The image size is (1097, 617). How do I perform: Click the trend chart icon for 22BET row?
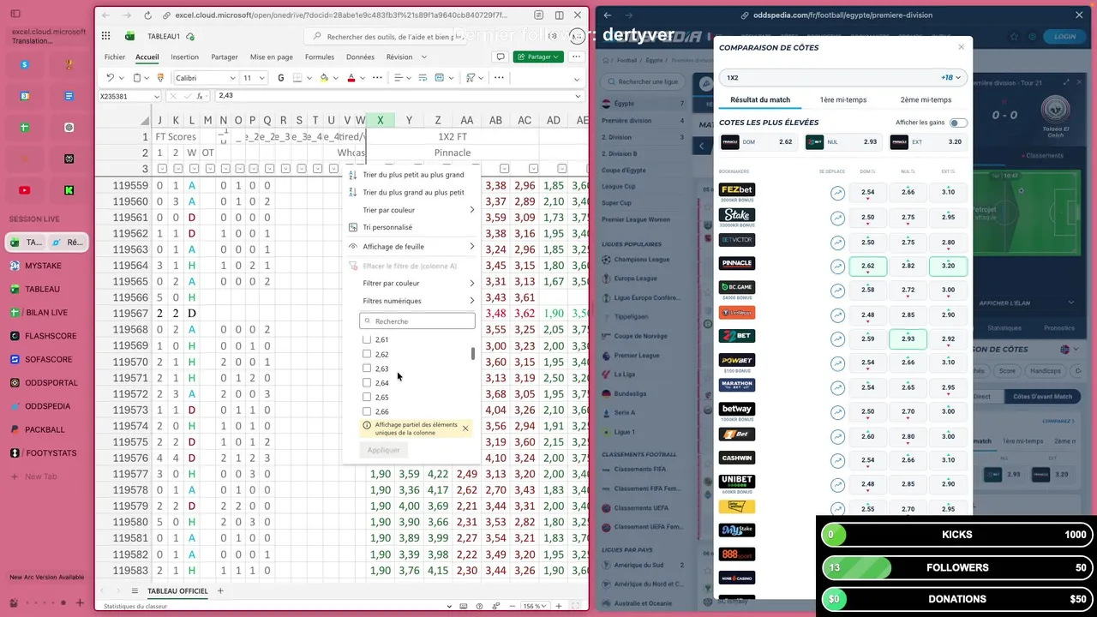pyautogui.click(x=837, y=339)
